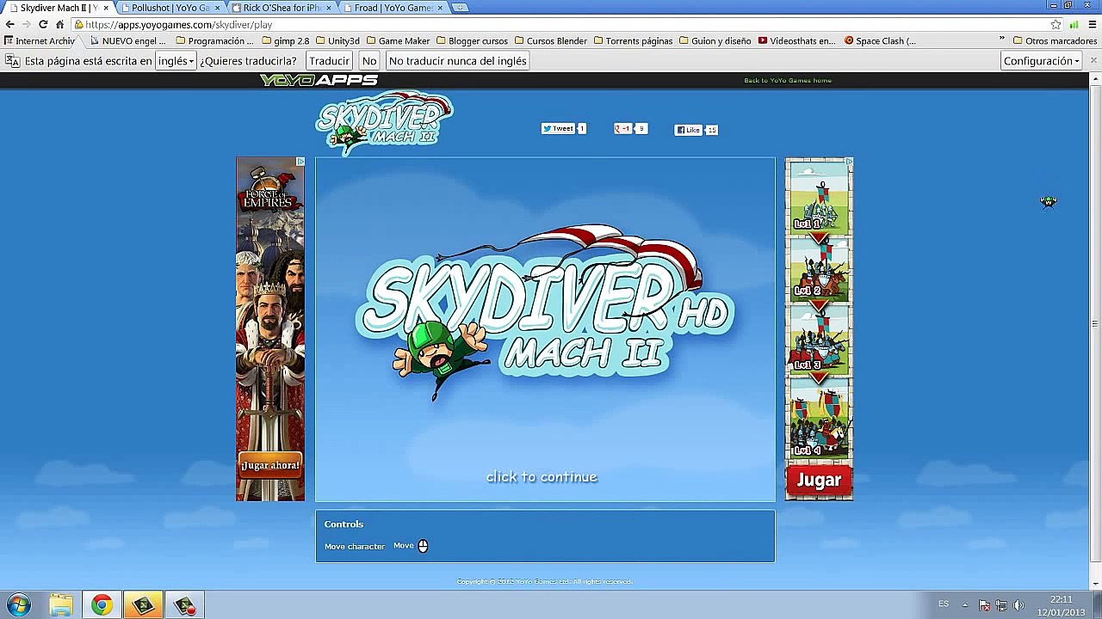
Task: Open the Guion y diseño bookmarks folder
Action: click(715, 40)
